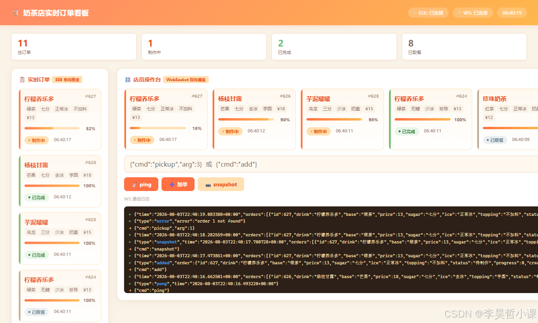Click the 06:40:19 clock in header
538x323 pixels.
(512, 13)
